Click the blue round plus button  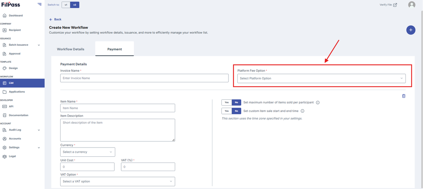(411, 30)
